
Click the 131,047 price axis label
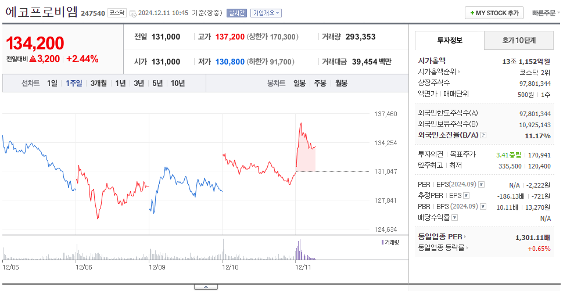tap(386, 171)
